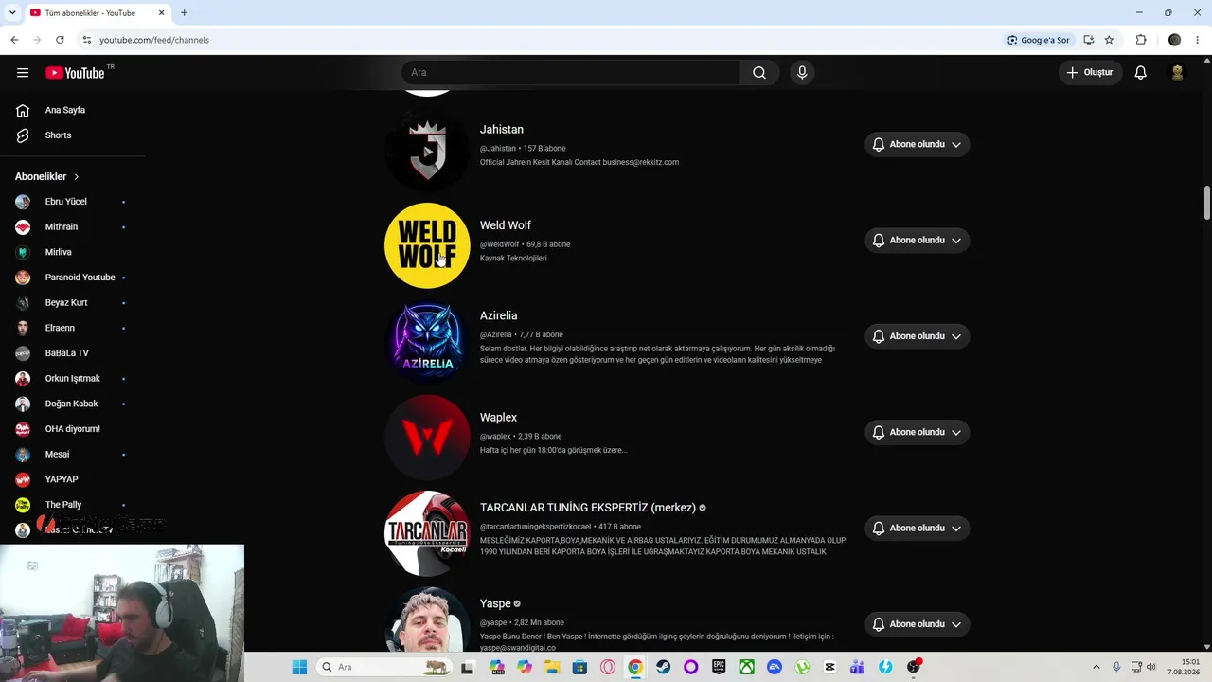This screenshot has width=1212, height=682.
Task: Open the YouTube hamburger guide menu
Action: (x=23, y=73)
